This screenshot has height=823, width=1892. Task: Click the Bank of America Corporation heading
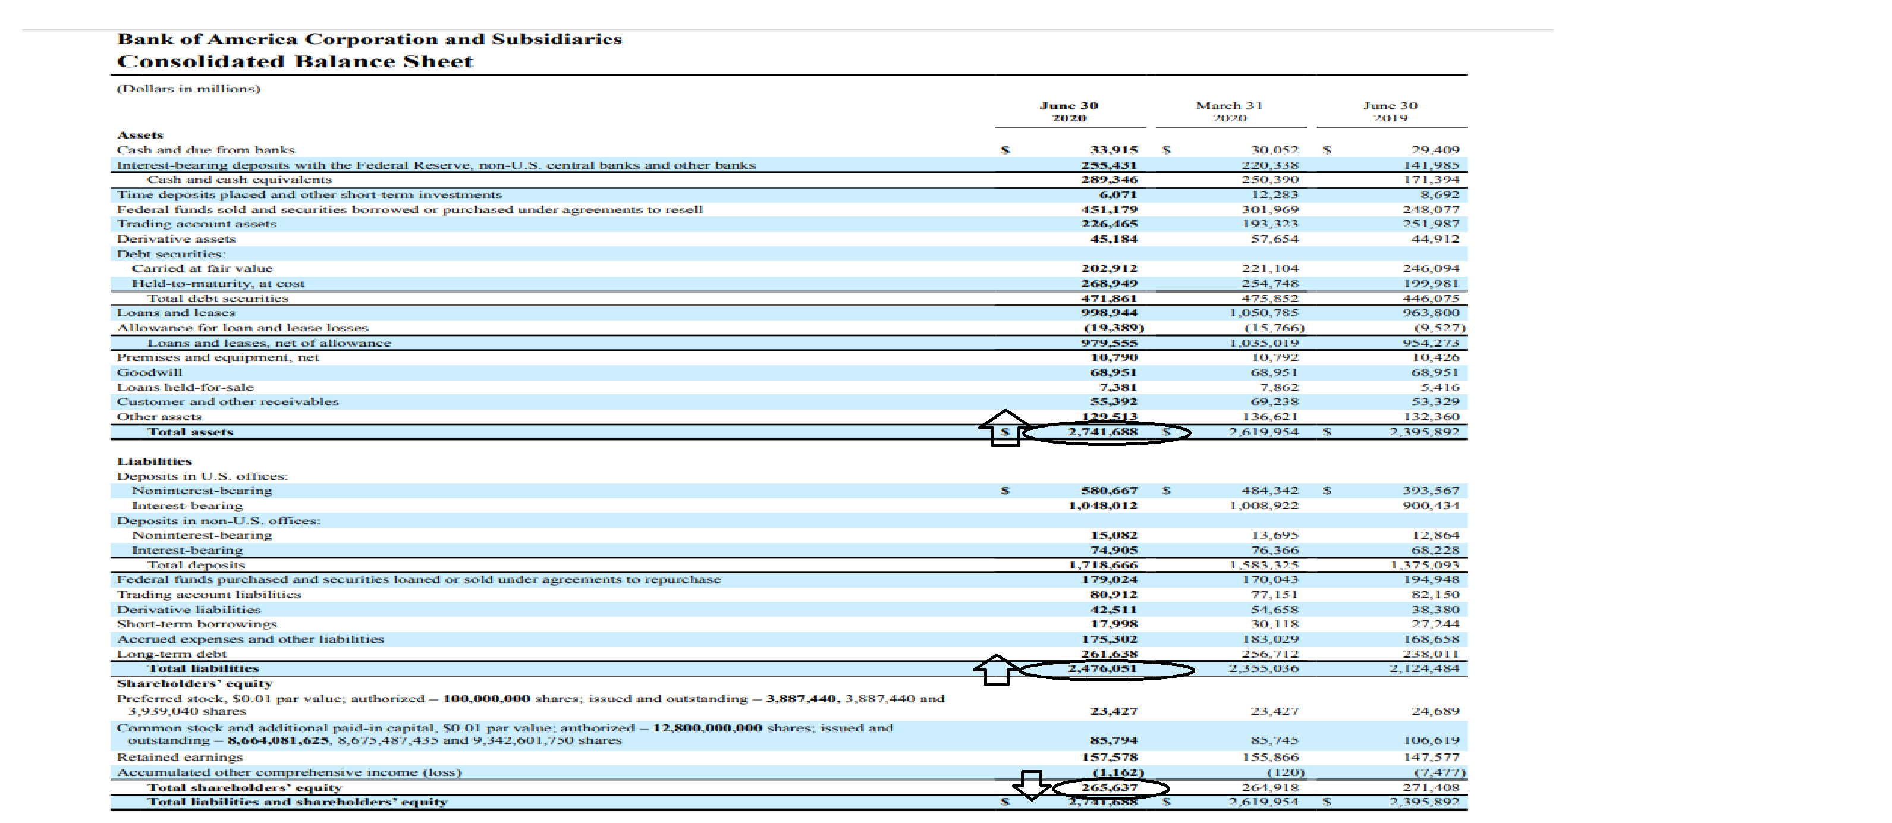click(369, 39)
